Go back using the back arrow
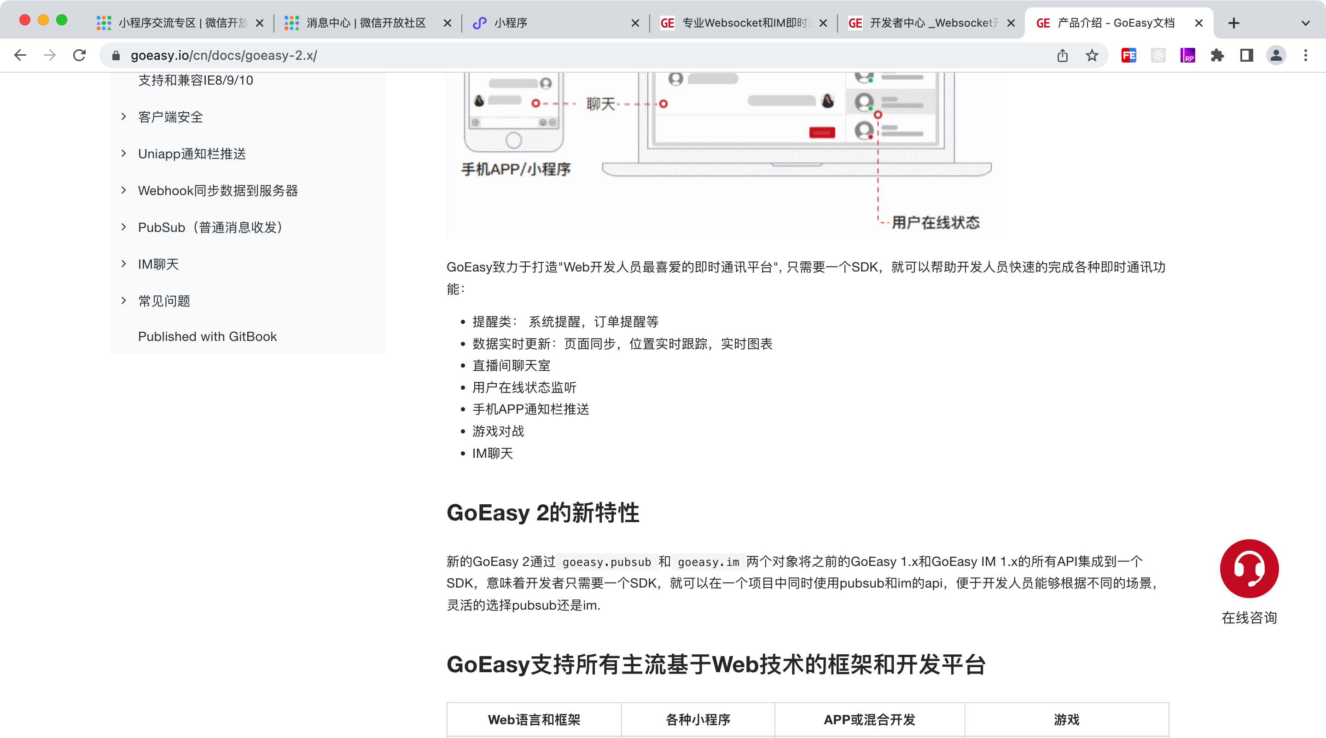 point(21,56)
